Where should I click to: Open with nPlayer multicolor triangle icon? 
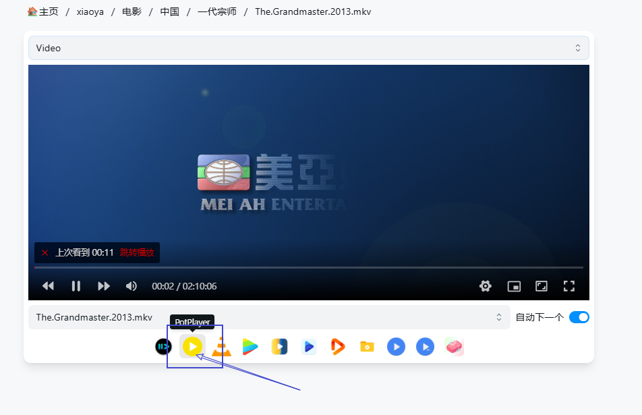[x=250, y=347]
